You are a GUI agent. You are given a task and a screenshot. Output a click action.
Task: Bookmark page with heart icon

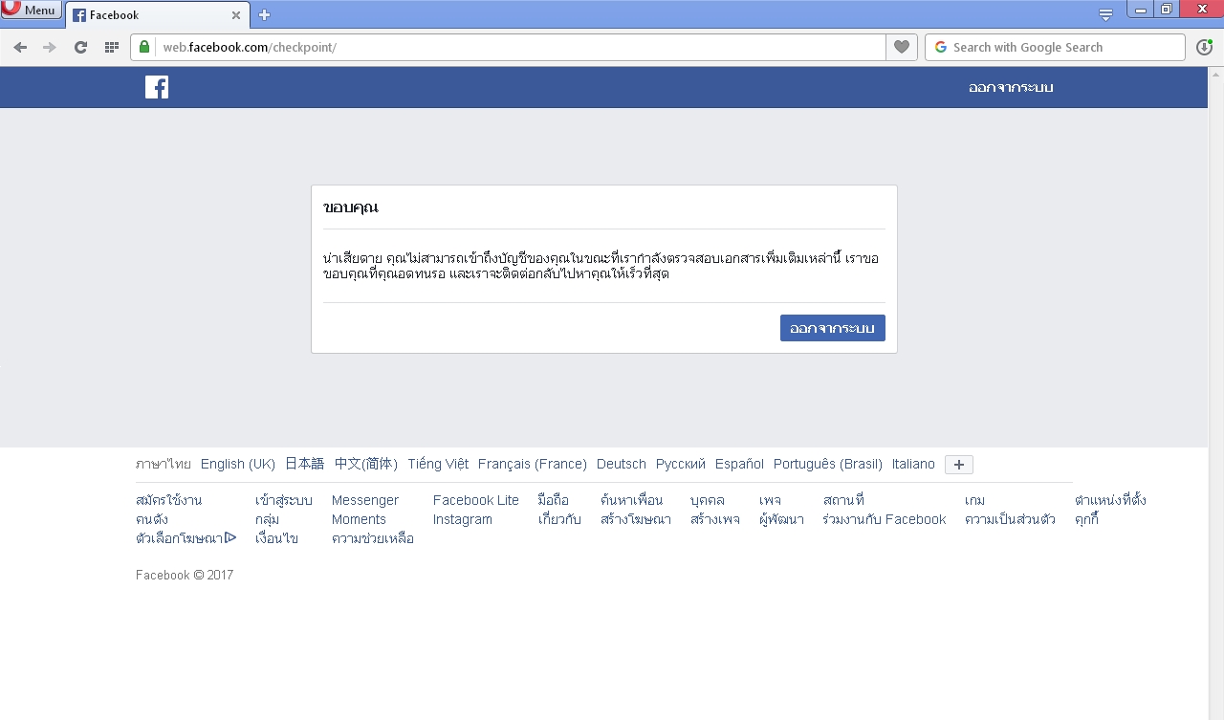(901, 47)
